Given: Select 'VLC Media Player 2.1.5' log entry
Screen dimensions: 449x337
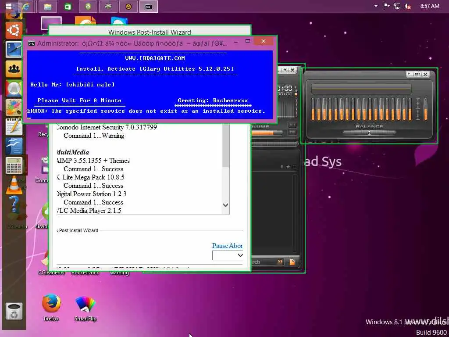Looking at the screenshot, I should pos(89,211).
